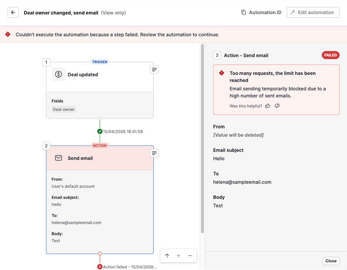This screenshot has height=270, width=347.
Task: Copy the Automation ID
Action: pyautogui.click(x=261, y=13)
